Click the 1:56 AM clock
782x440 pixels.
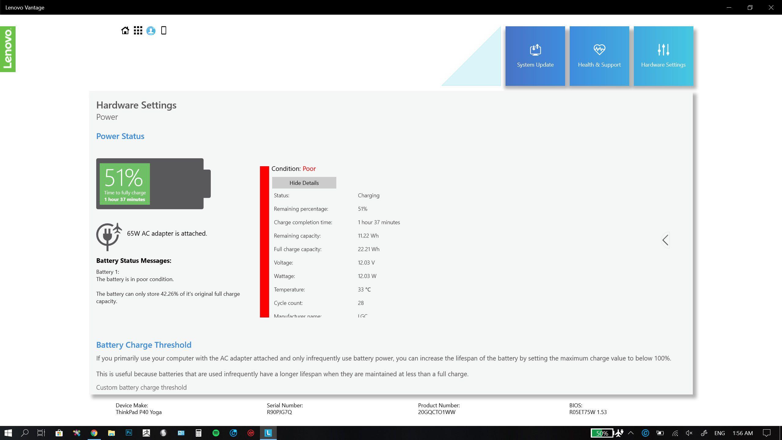point(743,433)
